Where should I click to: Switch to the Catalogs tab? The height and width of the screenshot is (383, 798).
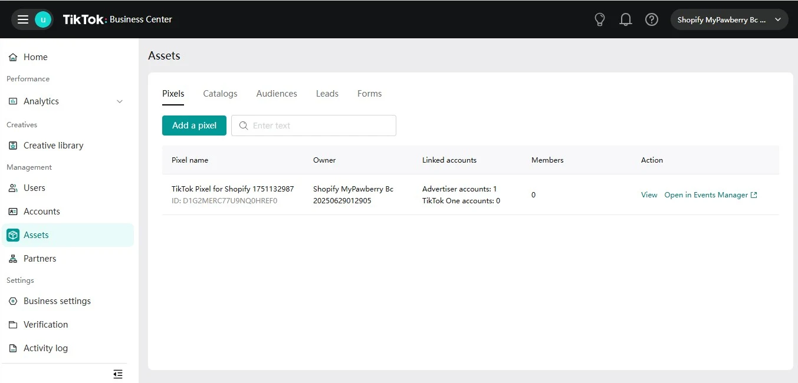[x=220, y=94]
